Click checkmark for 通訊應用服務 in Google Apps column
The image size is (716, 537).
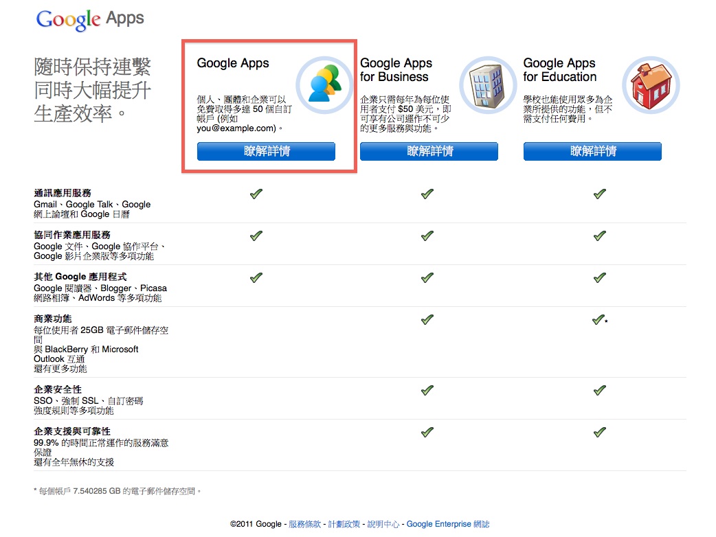click(256, 194)
